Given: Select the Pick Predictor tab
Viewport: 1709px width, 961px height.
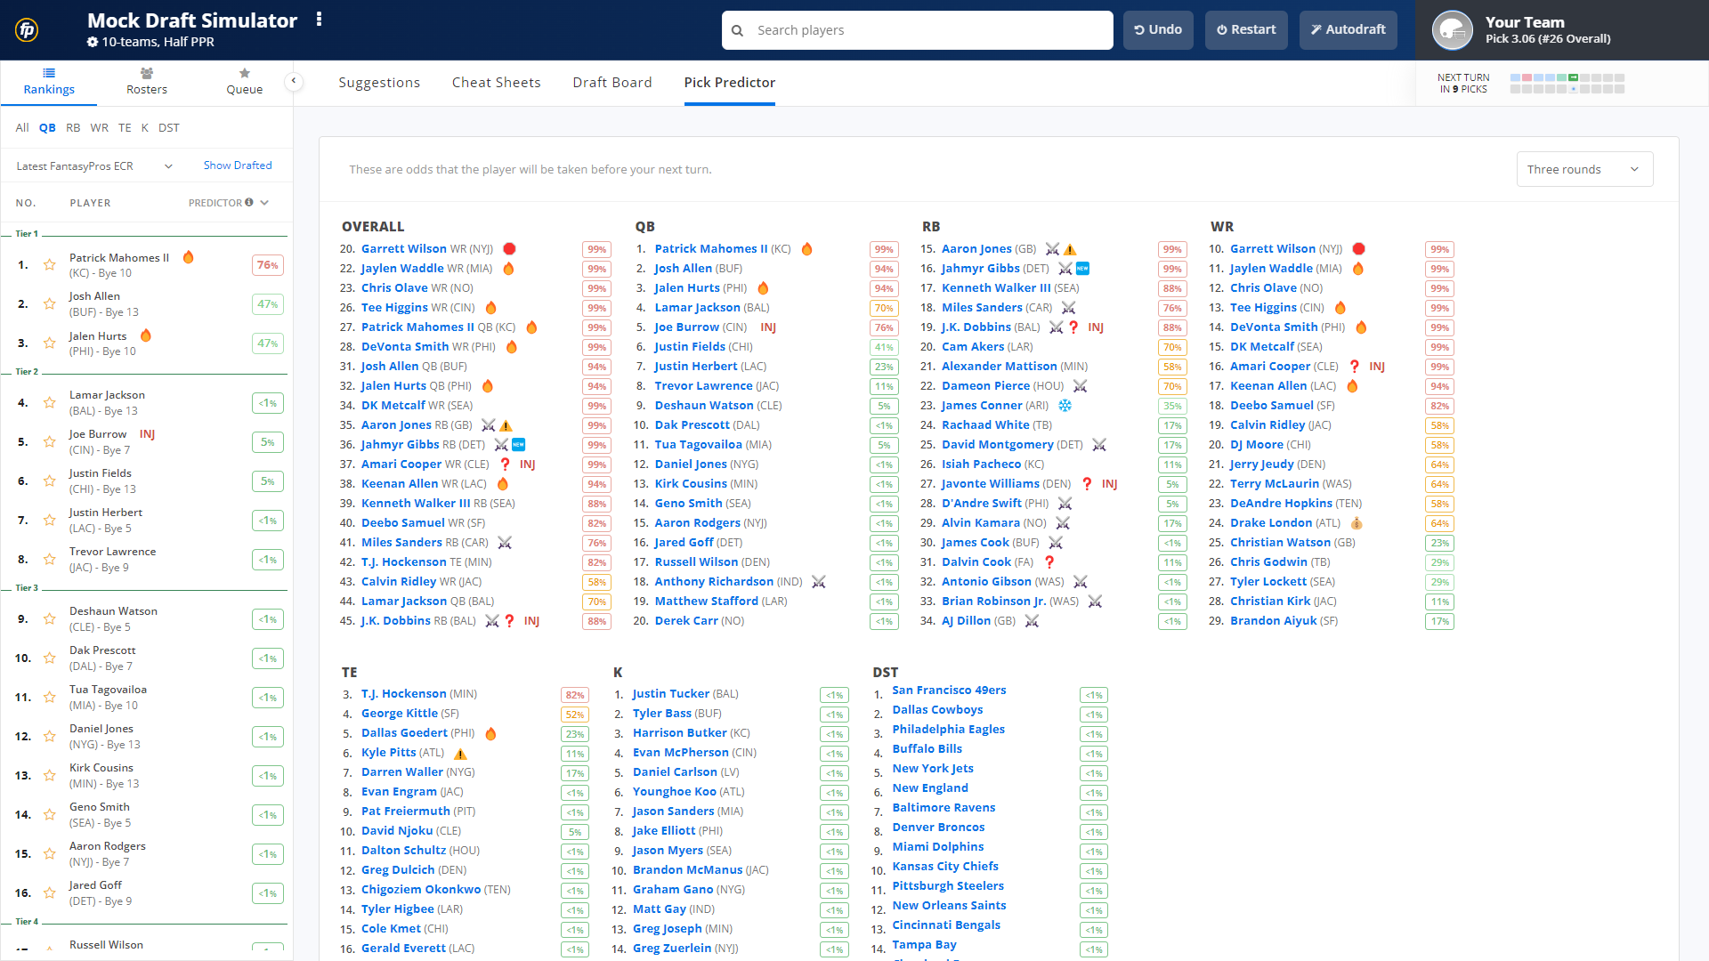Looking at the screenshot, I should point(728,82).
